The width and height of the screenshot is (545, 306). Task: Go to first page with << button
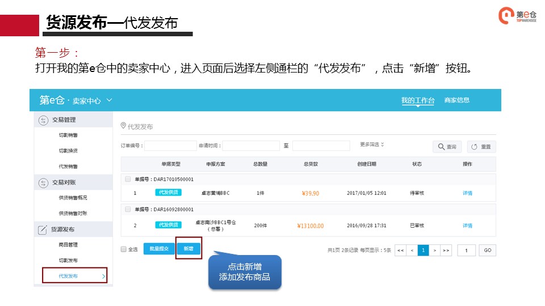pos(400,250)
